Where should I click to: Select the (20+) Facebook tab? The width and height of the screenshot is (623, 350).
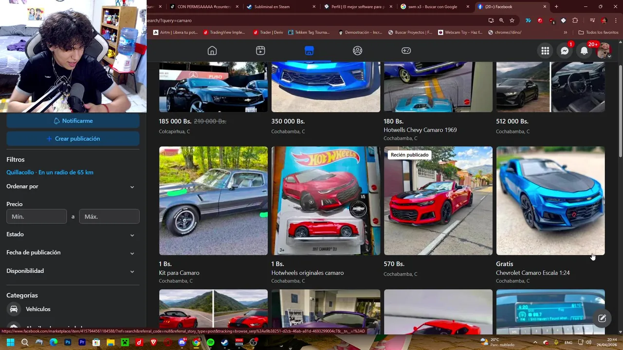click(x=512, y=7)
